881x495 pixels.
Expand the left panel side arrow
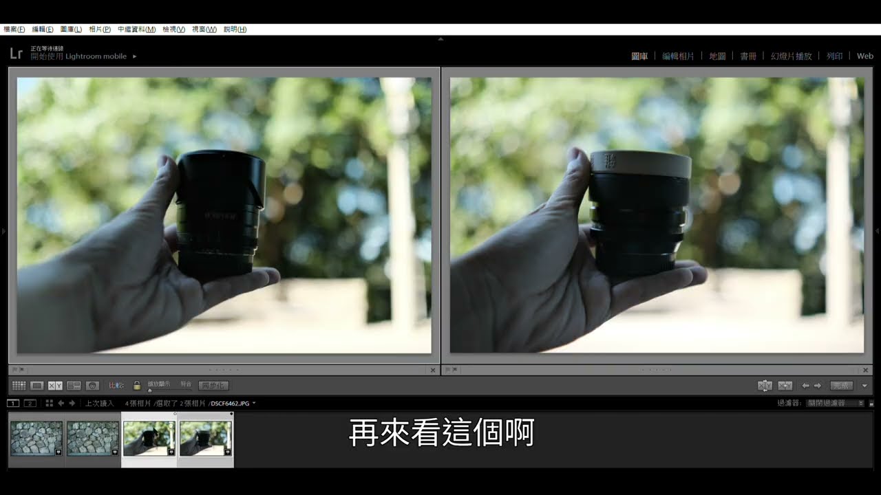point(3,232)
